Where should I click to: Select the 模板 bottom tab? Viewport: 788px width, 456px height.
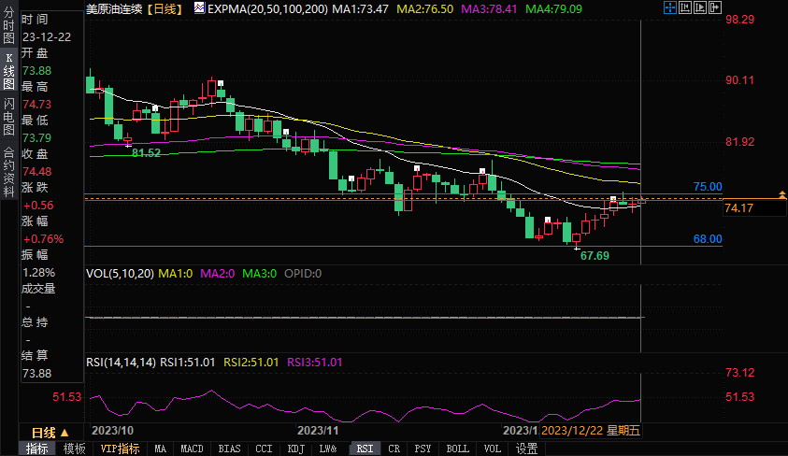click(74, 449)
